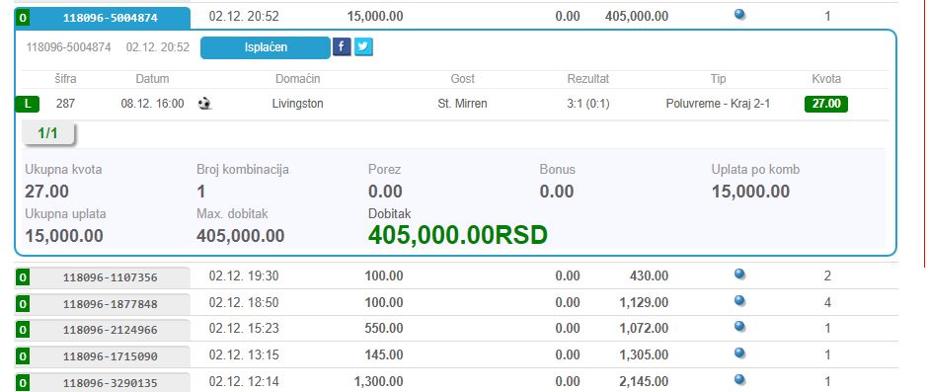Click home team name Livingston
This screenshot has height=392, width=927.
[x=298, y=104]
